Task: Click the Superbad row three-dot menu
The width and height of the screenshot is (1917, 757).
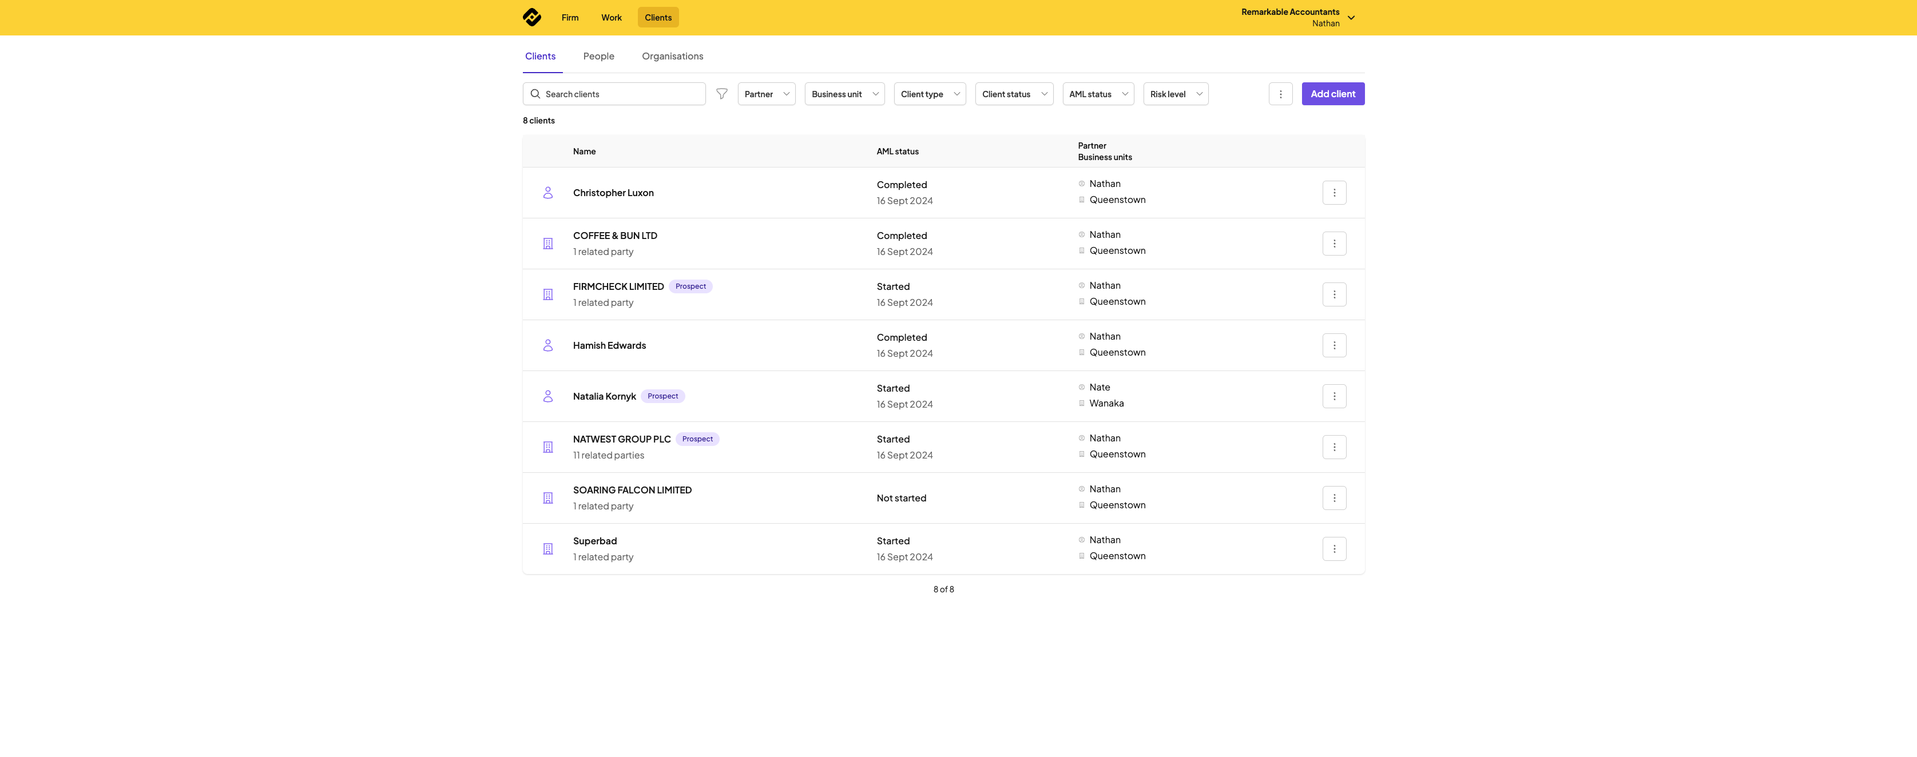Action: click(1333, 549)
